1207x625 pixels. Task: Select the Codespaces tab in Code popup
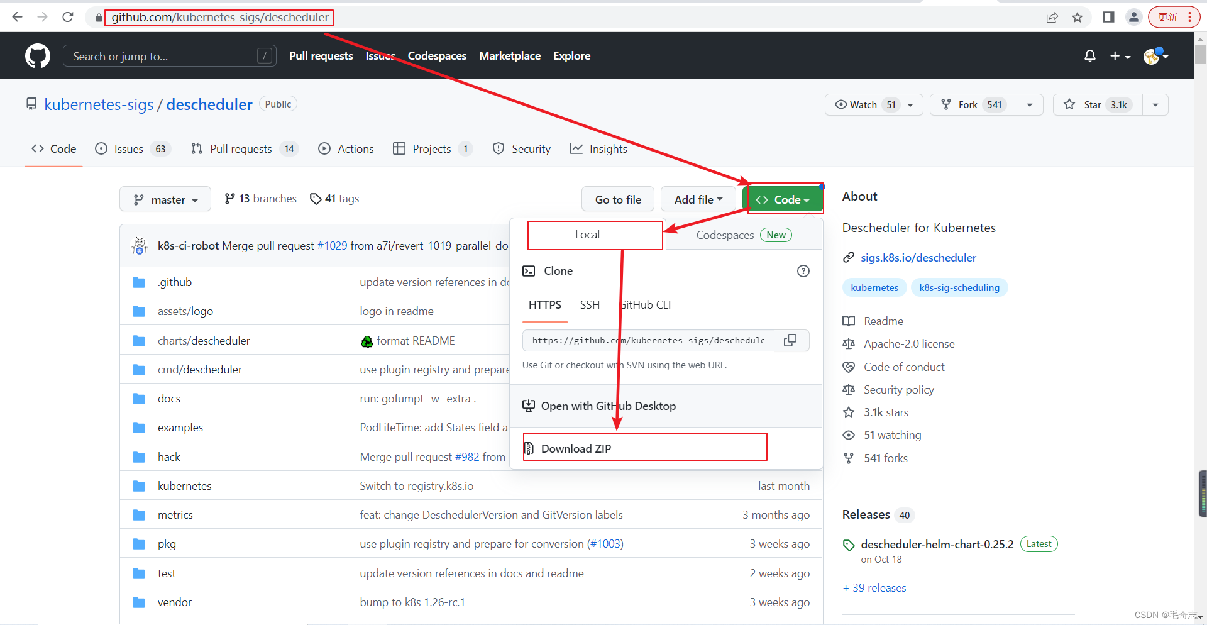[x=744, y=235]
